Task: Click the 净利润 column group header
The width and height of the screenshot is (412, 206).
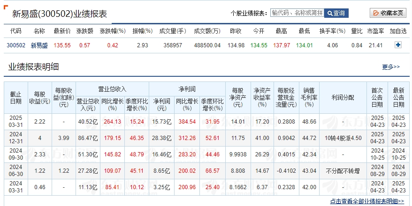Action: tap(187, 89)
